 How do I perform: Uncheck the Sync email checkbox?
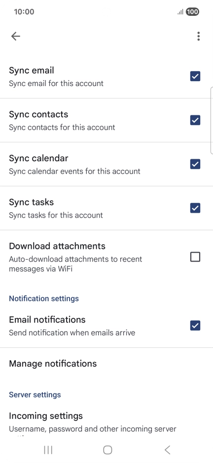(195, 76)
